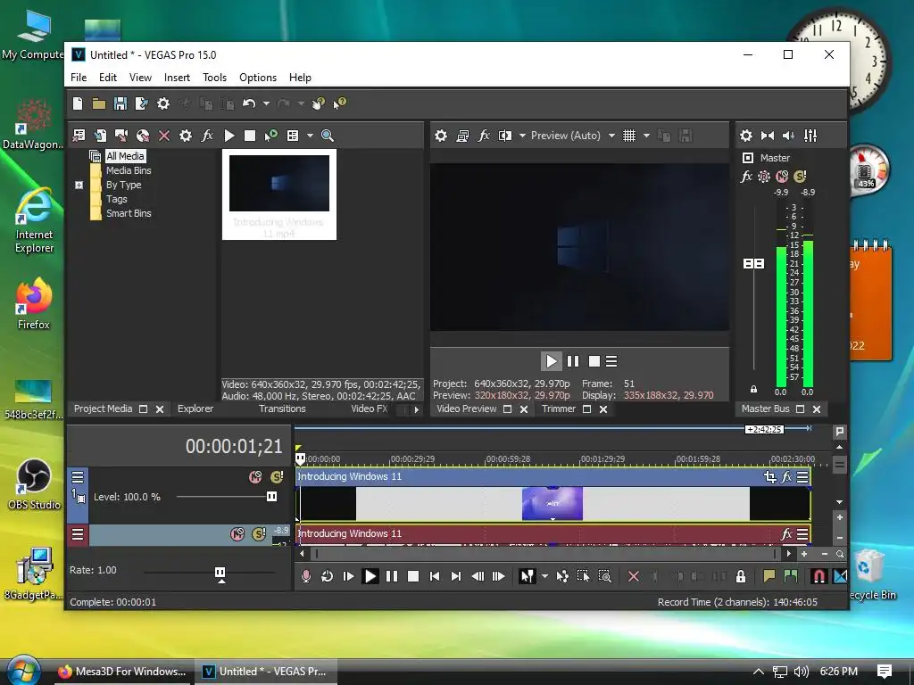Switch to Trimmer tab

(x=559, y=409)
